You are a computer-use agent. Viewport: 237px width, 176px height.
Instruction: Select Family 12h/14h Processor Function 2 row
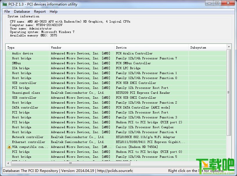pyautogui.click(x=116, y=102)
